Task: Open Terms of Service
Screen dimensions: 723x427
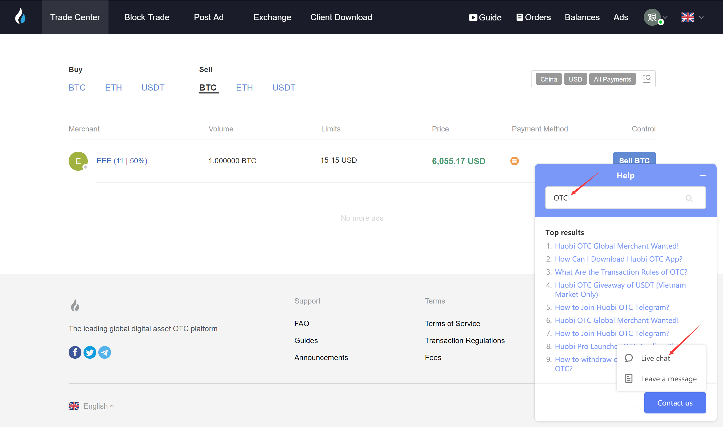Action: click(x=452, y=323)
